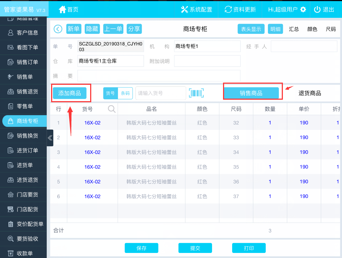Click 退出 power icon
Viewport: 342px width, 258px height.
(317, 9)
